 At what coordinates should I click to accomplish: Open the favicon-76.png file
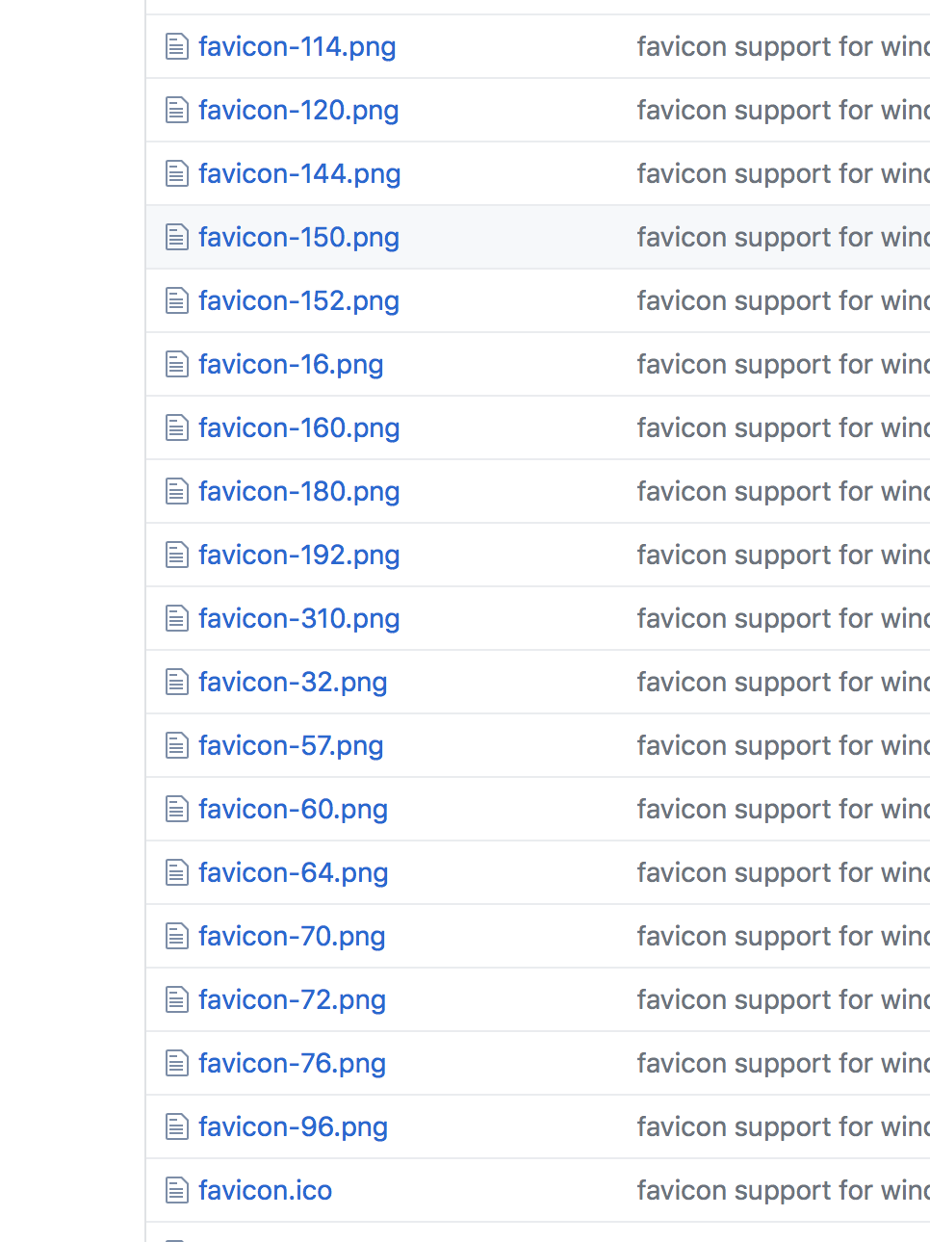point(292,1063)
